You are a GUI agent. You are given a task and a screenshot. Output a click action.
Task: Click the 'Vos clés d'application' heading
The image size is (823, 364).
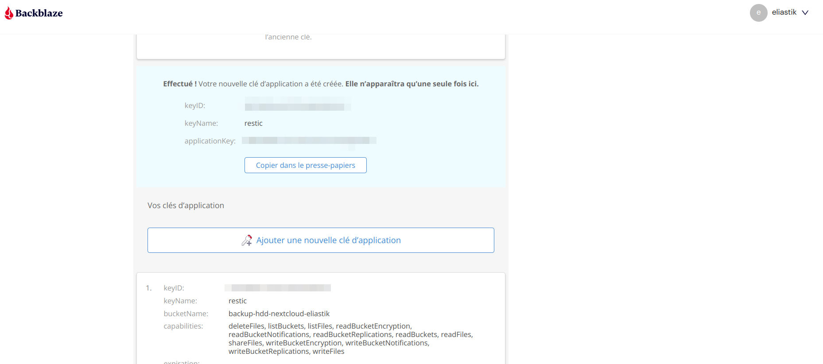pos(186,205)
